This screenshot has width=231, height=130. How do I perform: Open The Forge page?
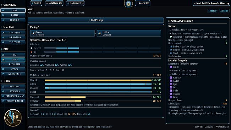click(x=13, y=42)
